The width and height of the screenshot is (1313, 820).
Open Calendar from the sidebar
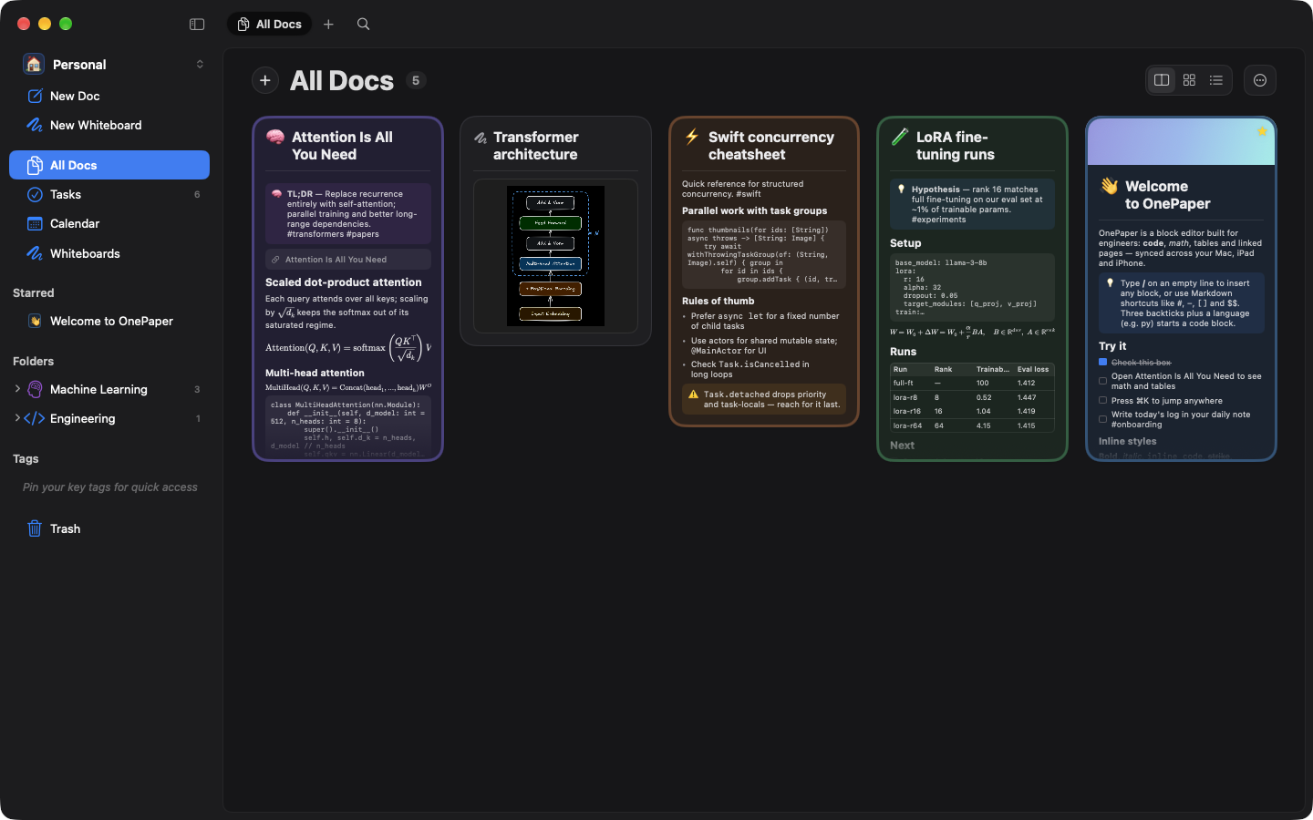109,224
